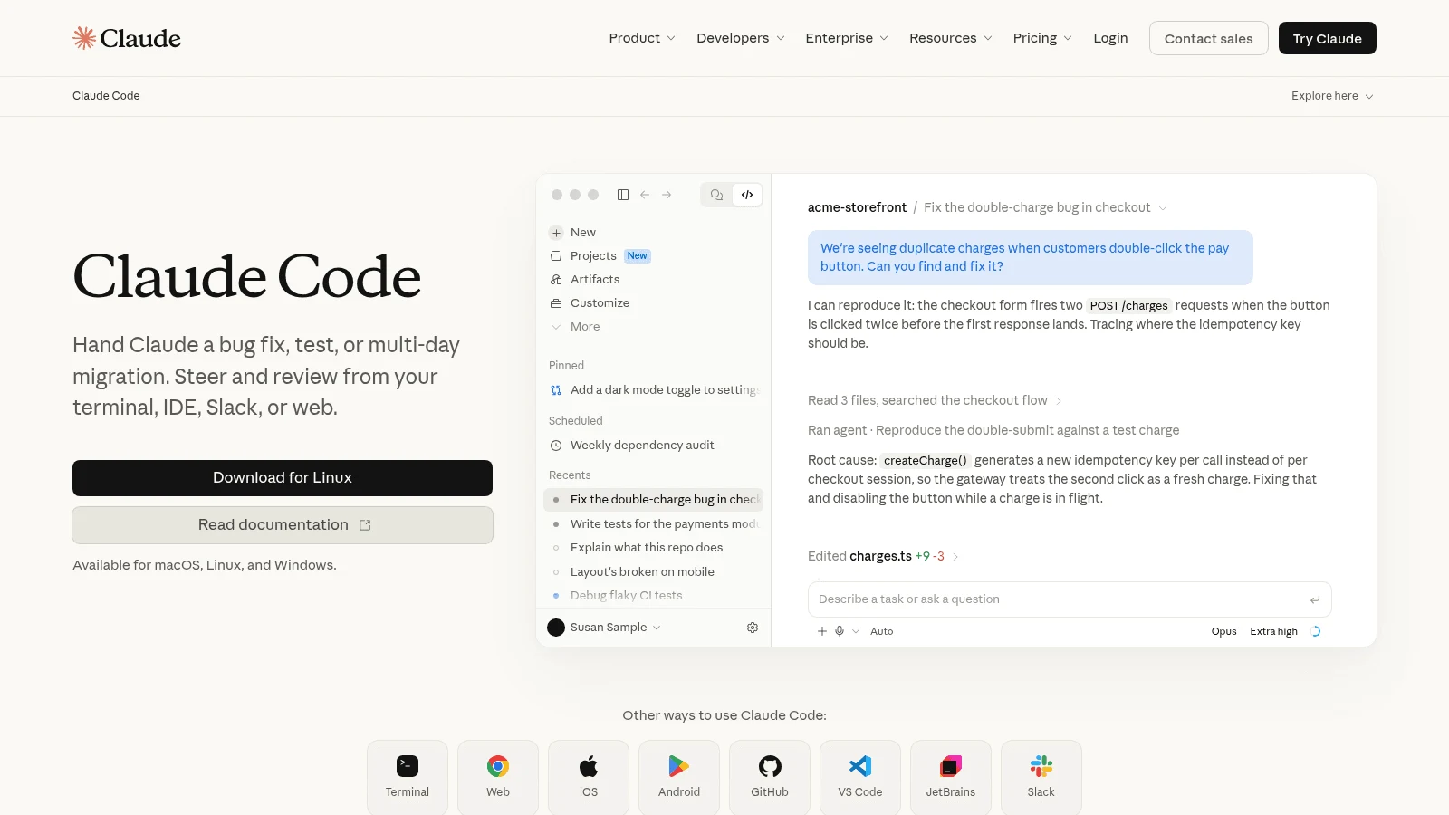
Task: Click the forward arrow in the app window
Action: coord(667,195)
